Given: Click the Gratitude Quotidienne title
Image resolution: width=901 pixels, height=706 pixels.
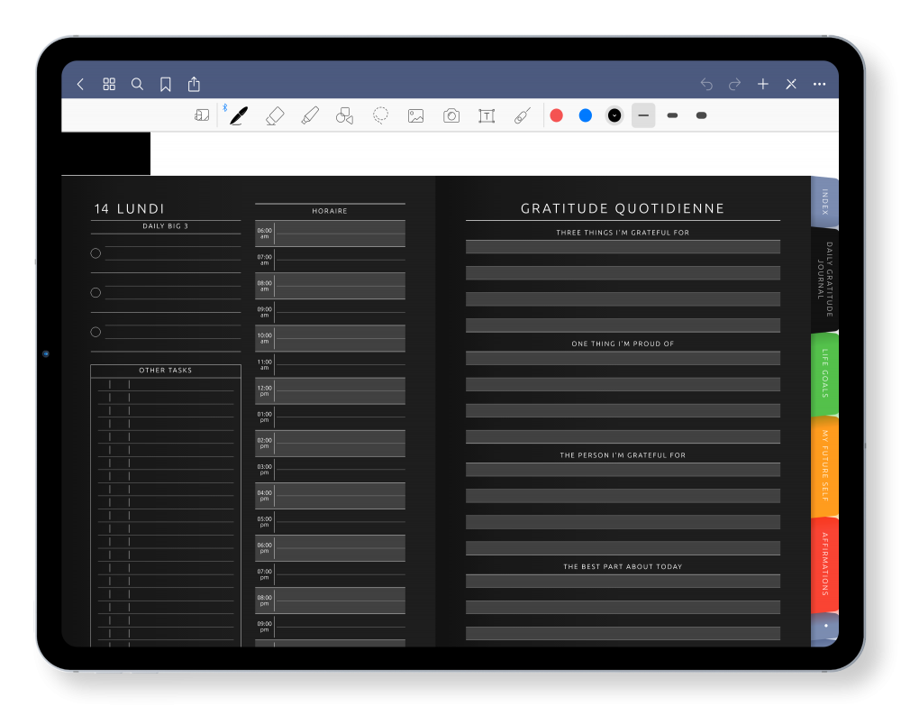Looking at the screenshot, I should (x=623, y=208).
